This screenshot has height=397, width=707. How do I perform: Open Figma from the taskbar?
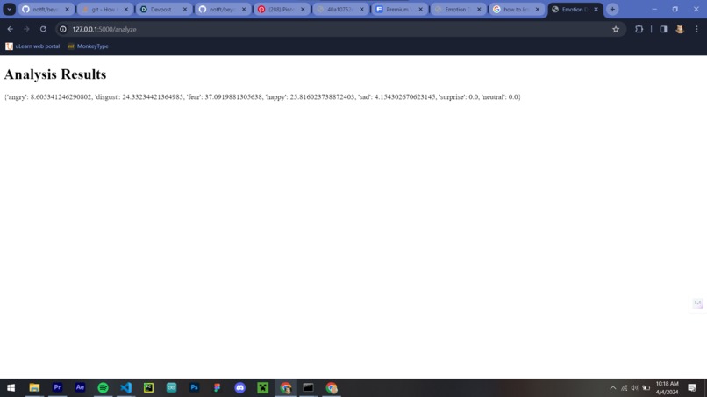click(x=217, y=387)
